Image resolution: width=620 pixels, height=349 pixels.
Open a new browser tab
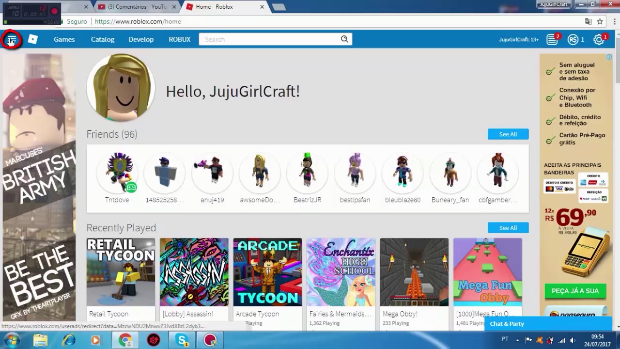click(x=279, y=7)
